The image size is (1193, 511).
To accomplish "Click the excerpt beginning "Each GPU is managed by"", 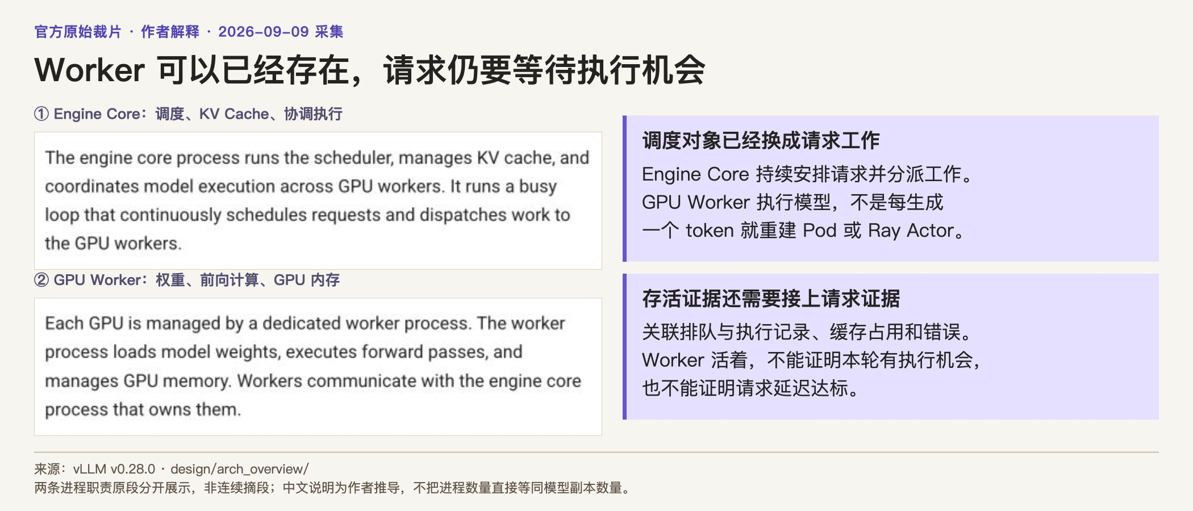I will click(318, 367).
